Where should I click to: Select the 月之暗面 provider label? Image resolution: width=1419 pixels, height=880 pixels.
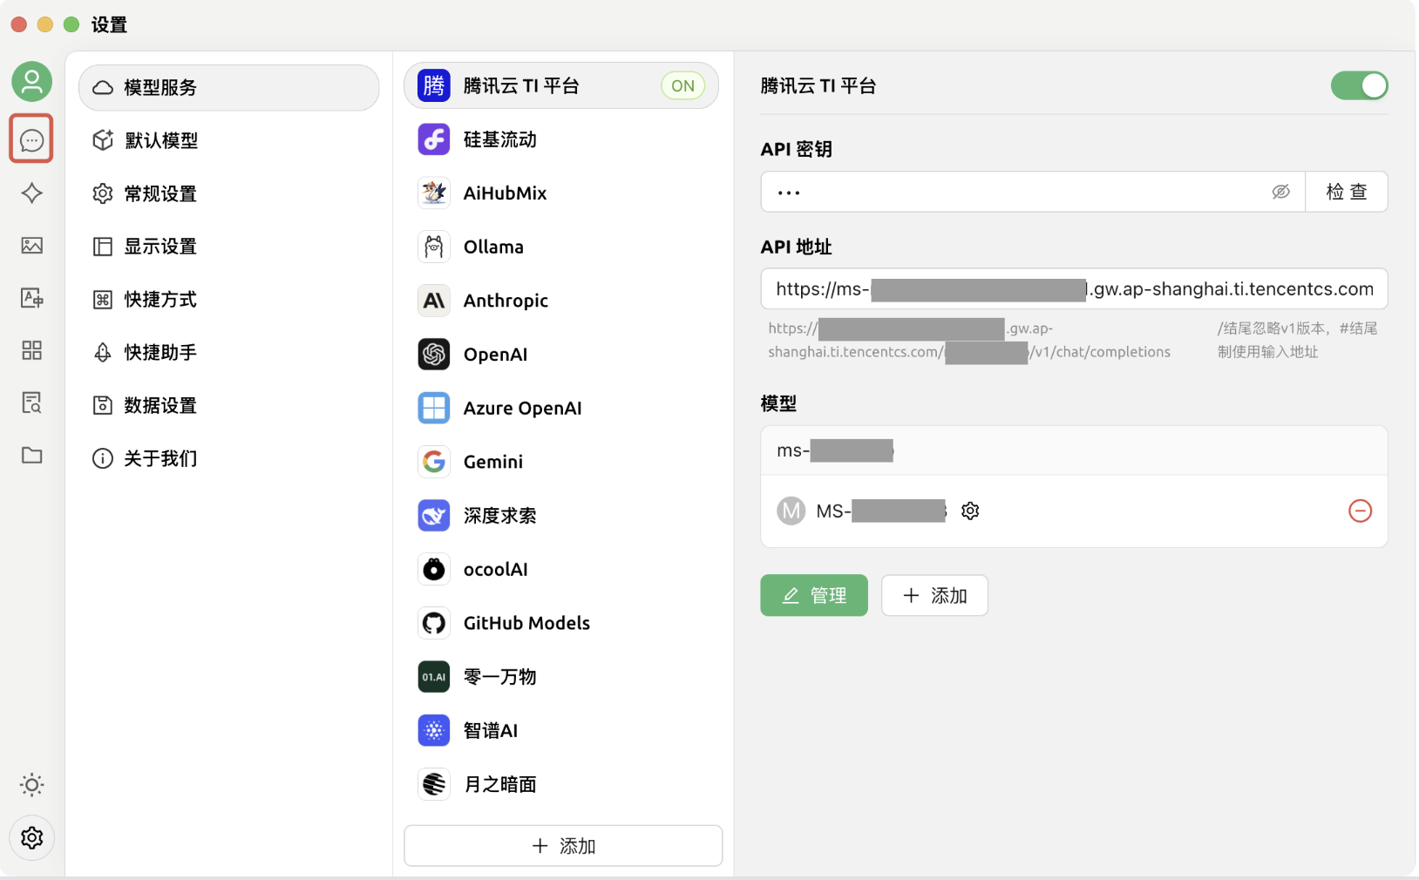(x=500, y=784)
